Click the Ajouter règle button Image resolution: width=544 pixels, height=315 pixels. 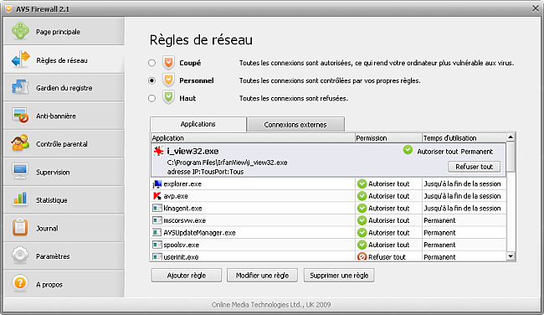pyautogui.click(x=187, y=276)
